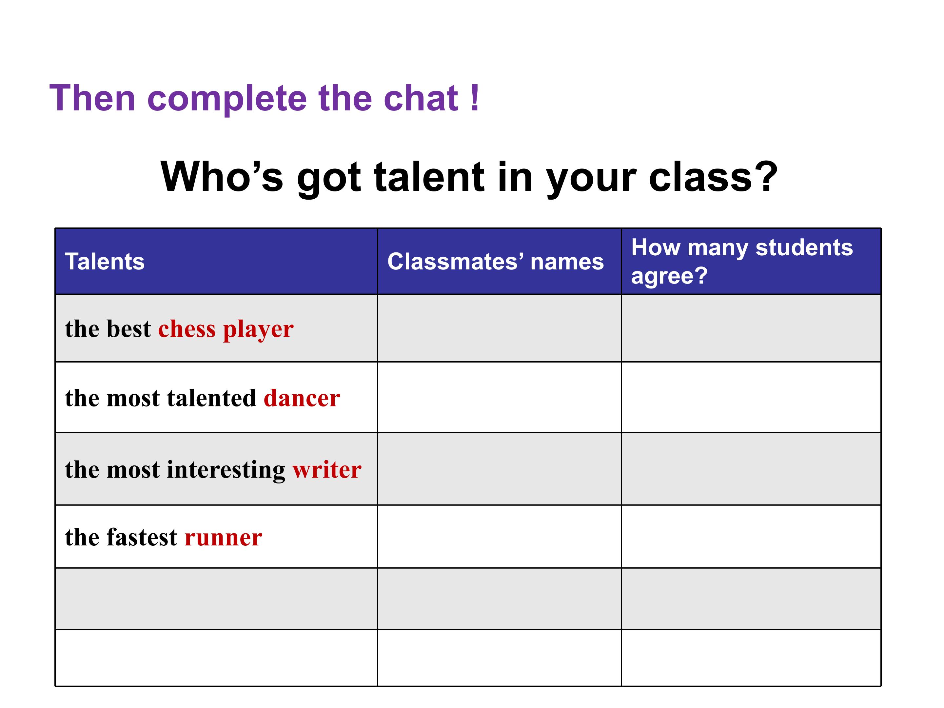This screenshot has width=944, height=708.
Task: Click the agree count cell for runner
Action: coord(751,537)
